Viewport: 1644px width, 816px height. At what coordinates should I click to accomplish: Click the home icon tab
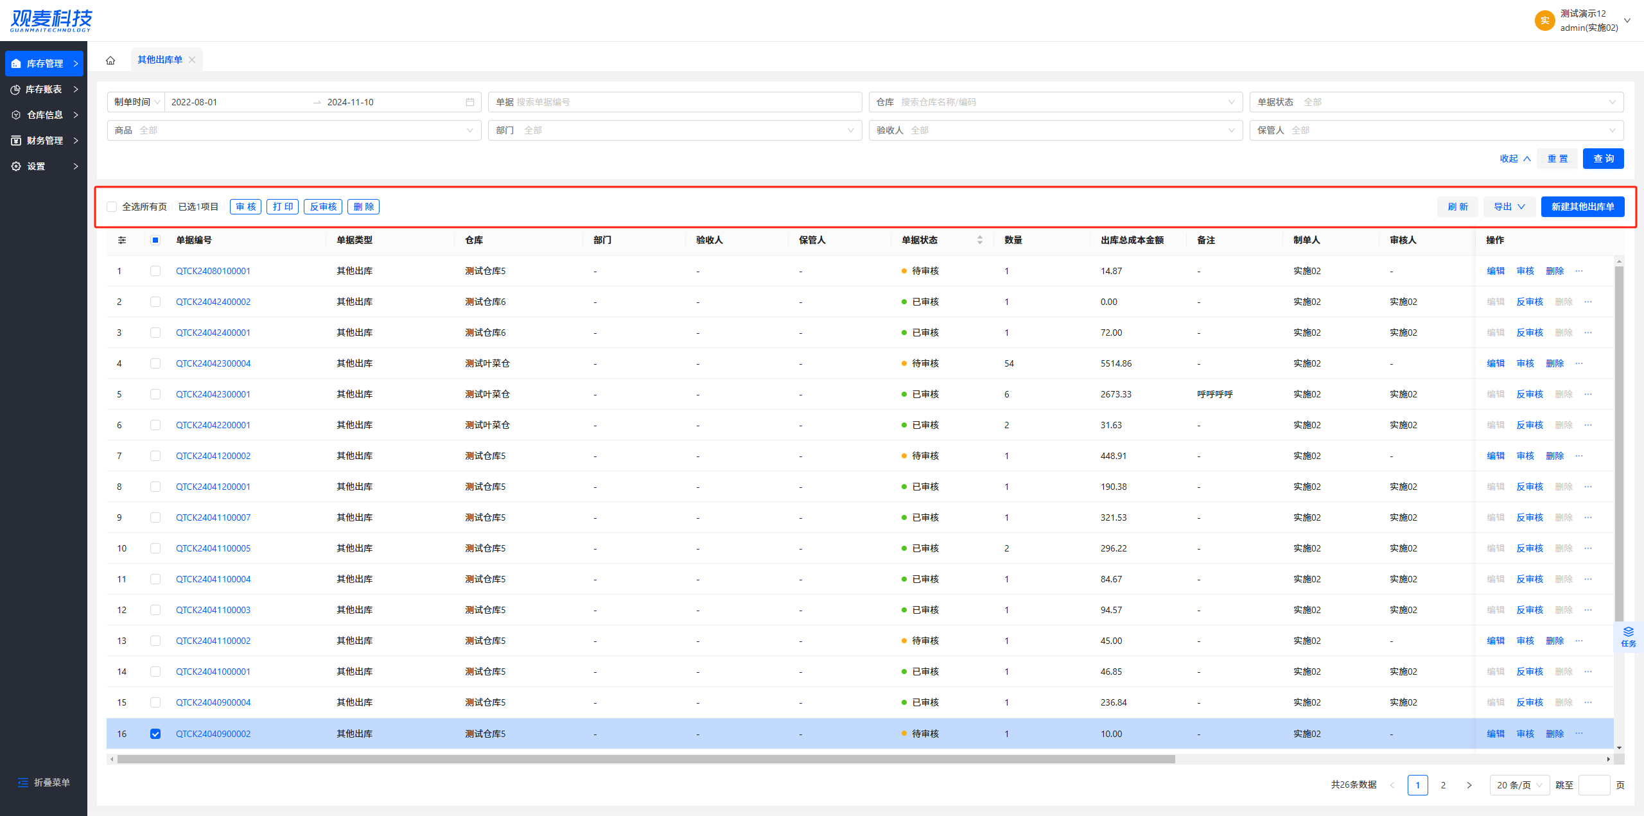click(x=110, y=60)
